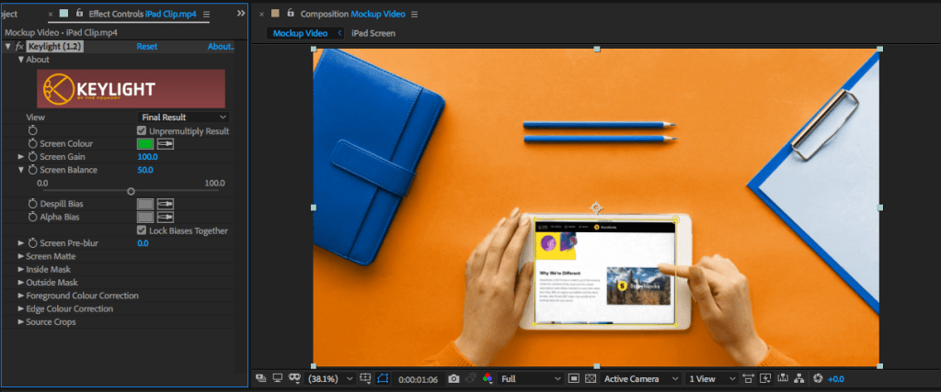Expand the Screen Gain property

pyautogui.click(x=21, y=157)
